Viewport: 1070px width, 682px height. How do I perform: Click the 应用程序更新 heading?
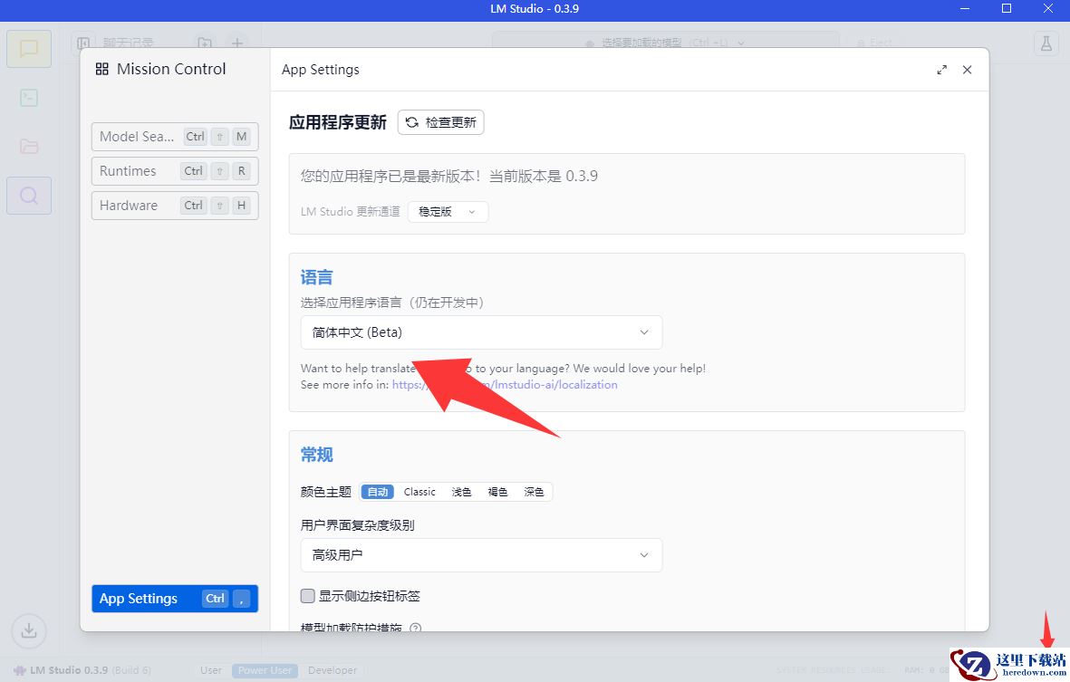click(x=338, y=122)
